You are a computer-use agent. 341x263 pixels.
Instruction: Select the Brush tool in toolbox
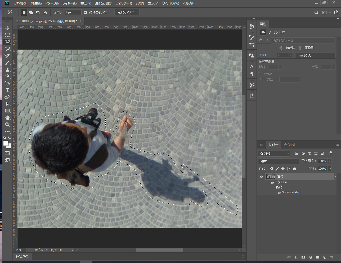tap(7, 63)
